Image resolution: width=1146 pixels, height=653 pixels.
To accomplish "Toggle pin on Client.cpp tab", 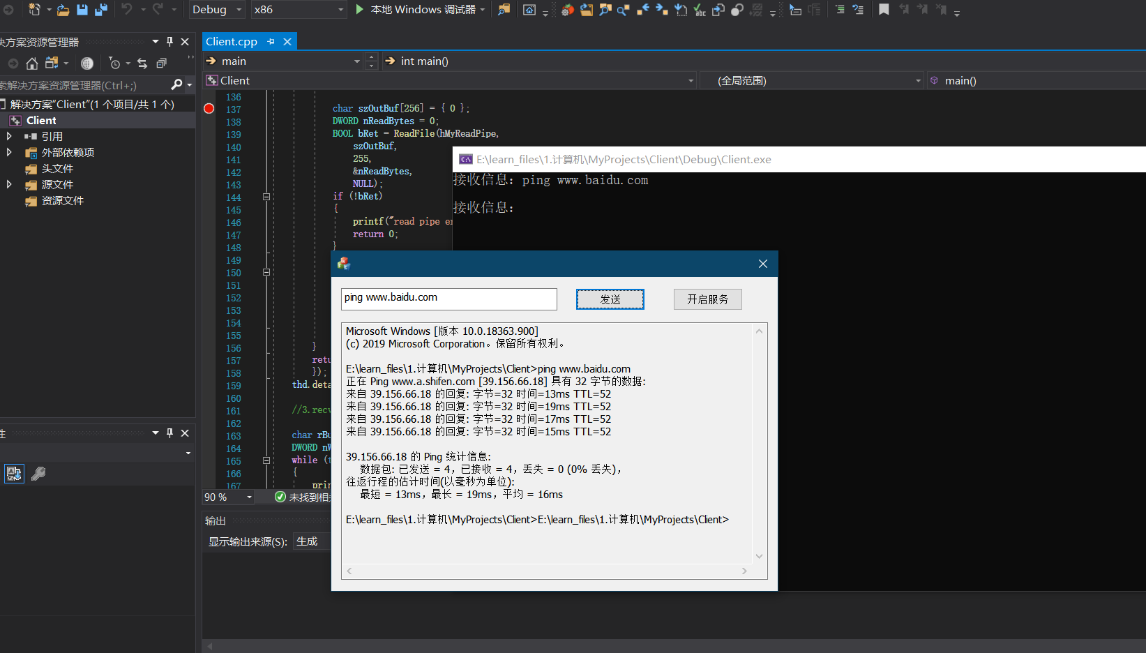I will pos(271,42).
